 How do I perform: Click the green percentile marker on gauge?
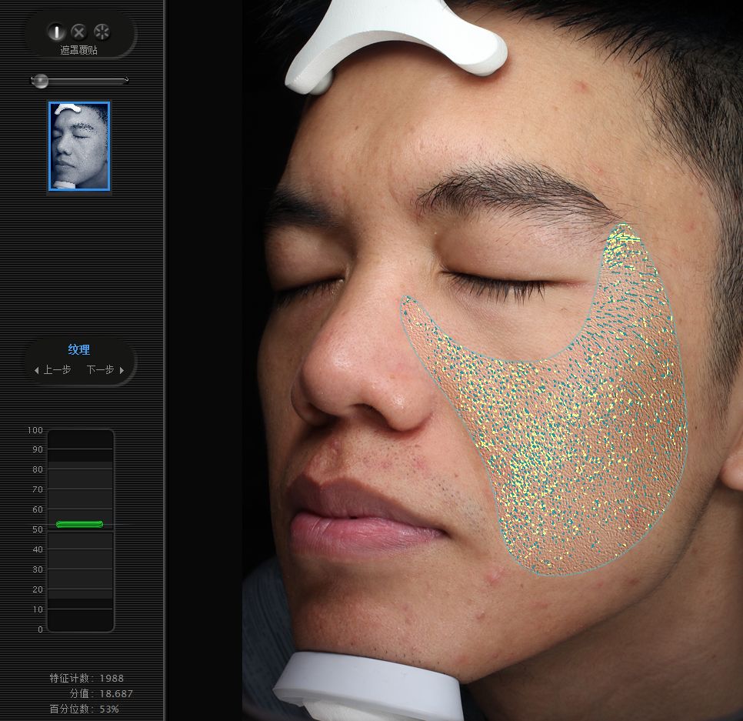(x=79, y=524)
